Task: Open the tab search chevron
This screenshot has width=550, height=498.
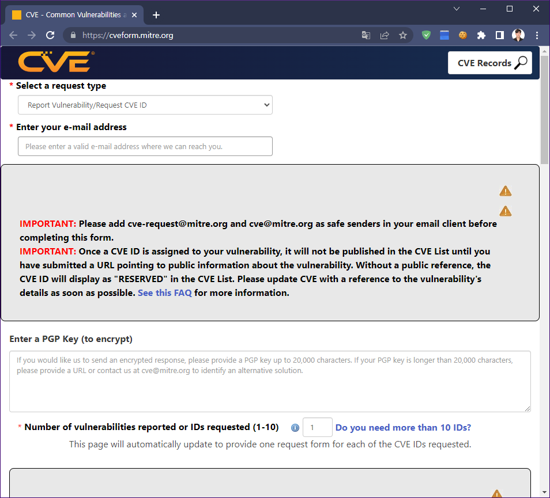Action: point(457,9)
